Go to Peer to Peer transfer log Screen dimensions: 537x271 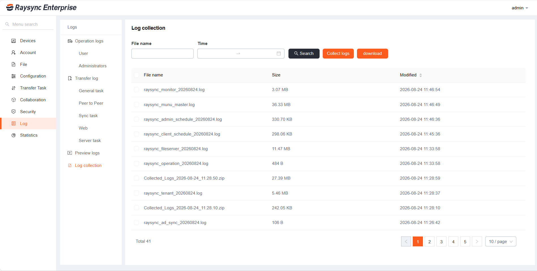point(91,103)
